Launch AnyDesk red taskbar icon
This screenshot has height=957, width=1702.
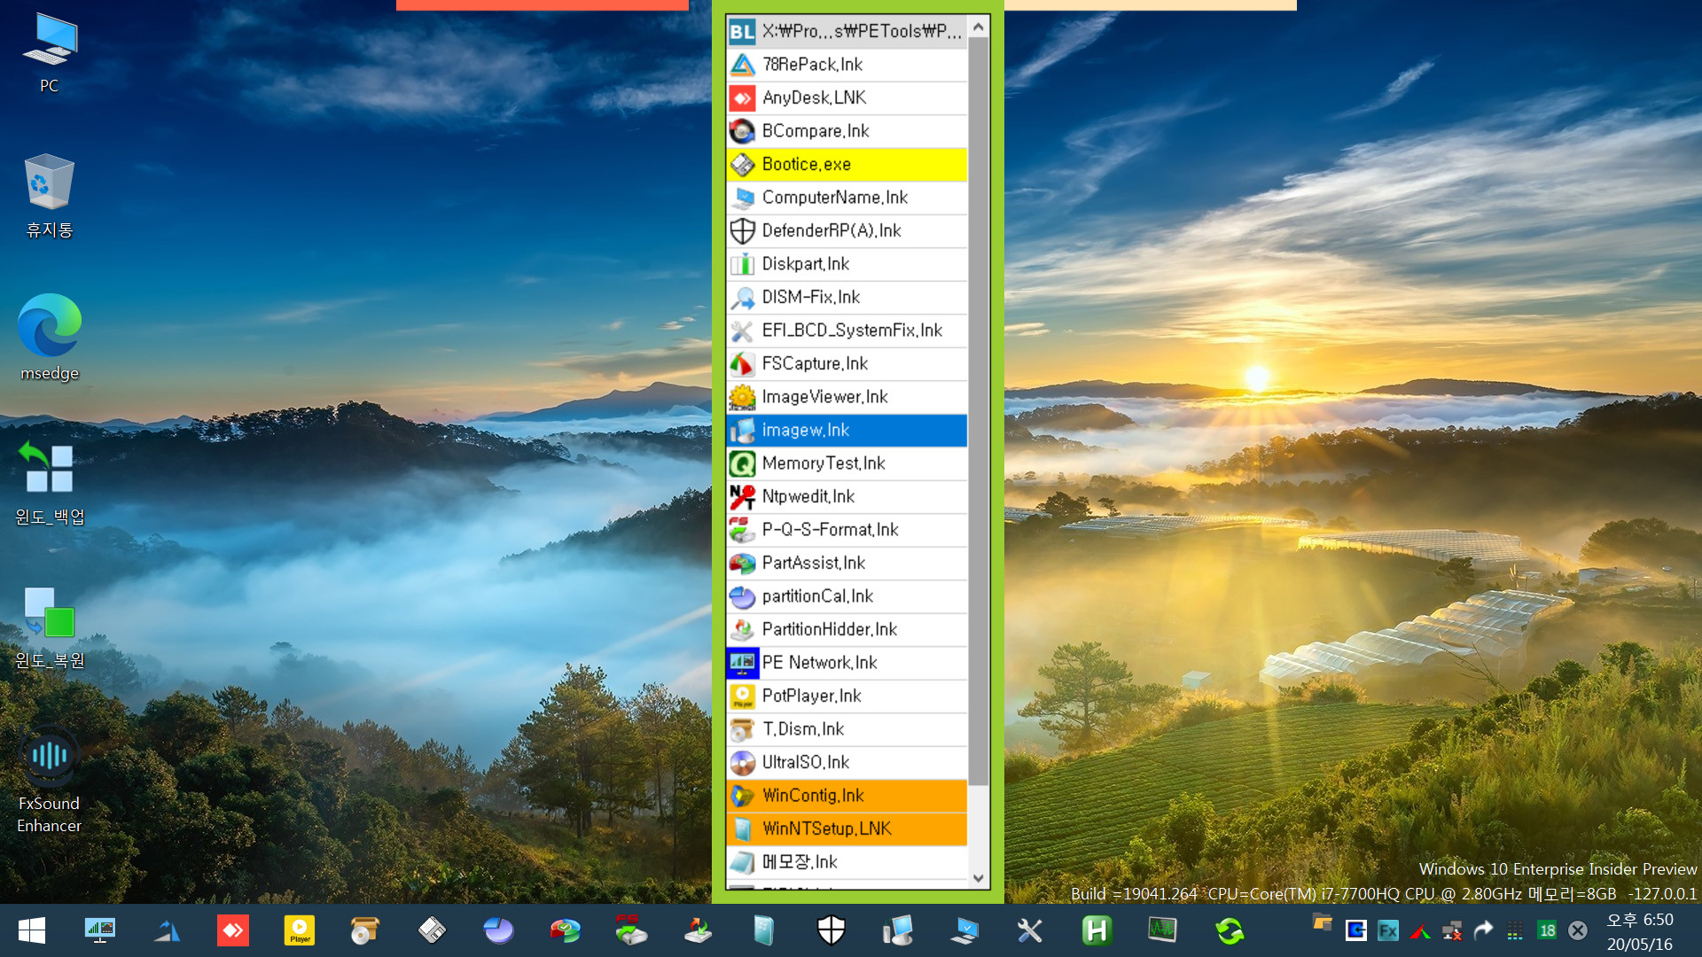(233, 930)
